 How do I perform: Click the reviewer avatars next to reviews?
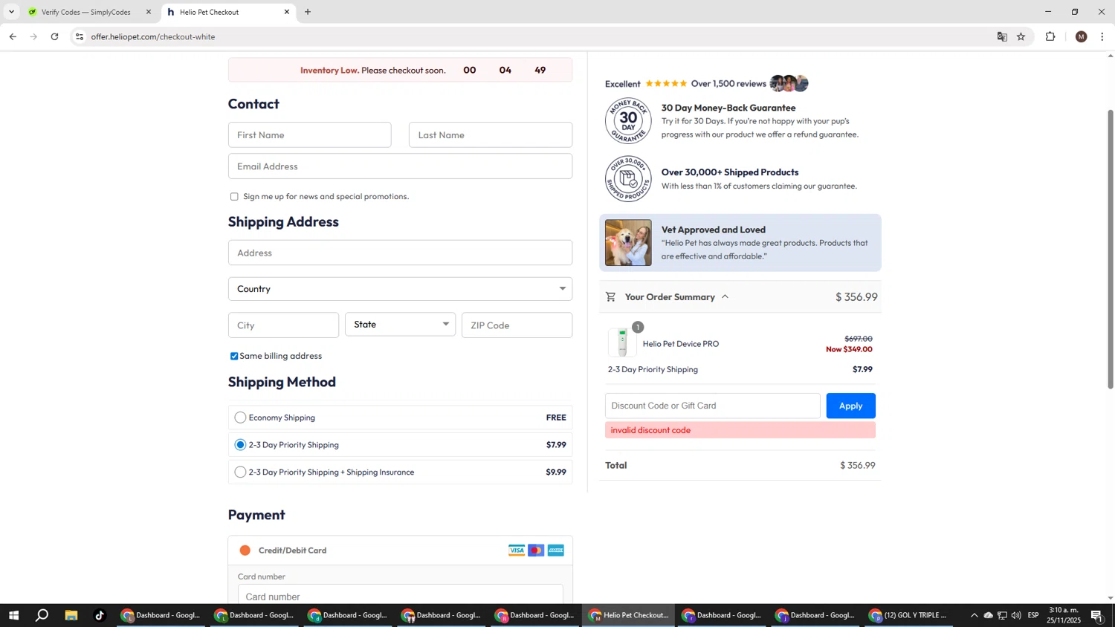coord(789,84)
